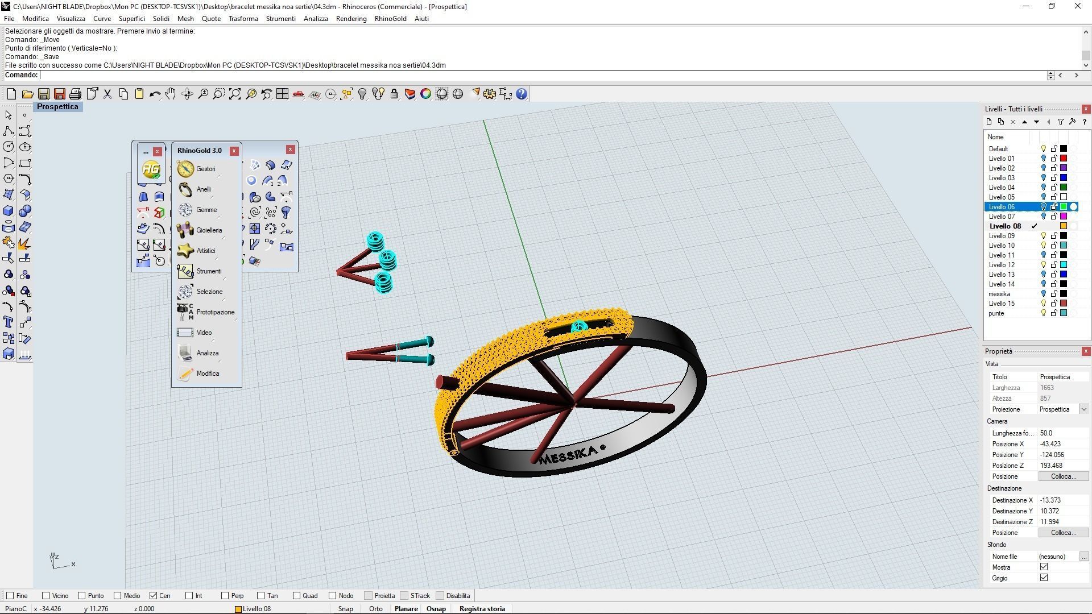Click the Paste clipboard icon

[x=139, y=94]
